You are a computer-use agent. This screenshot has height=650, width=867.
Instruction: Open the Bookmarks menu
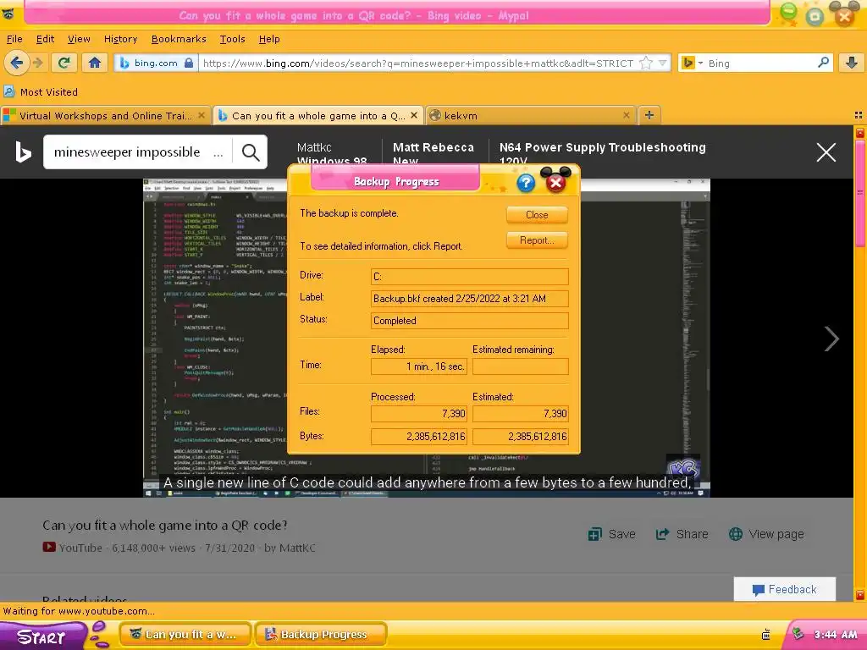pos(179,39)
